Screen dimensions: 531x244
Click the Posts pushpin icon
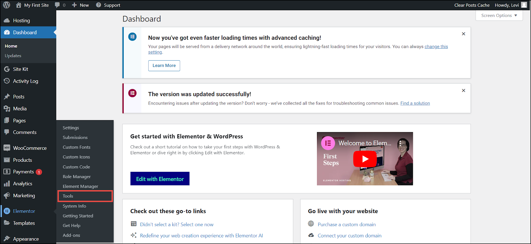point(7,97)
